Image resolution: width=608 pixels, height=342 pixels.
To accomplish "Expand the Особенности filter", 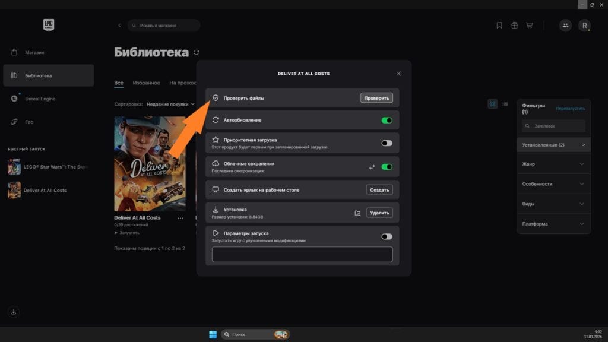I will 554,184.
